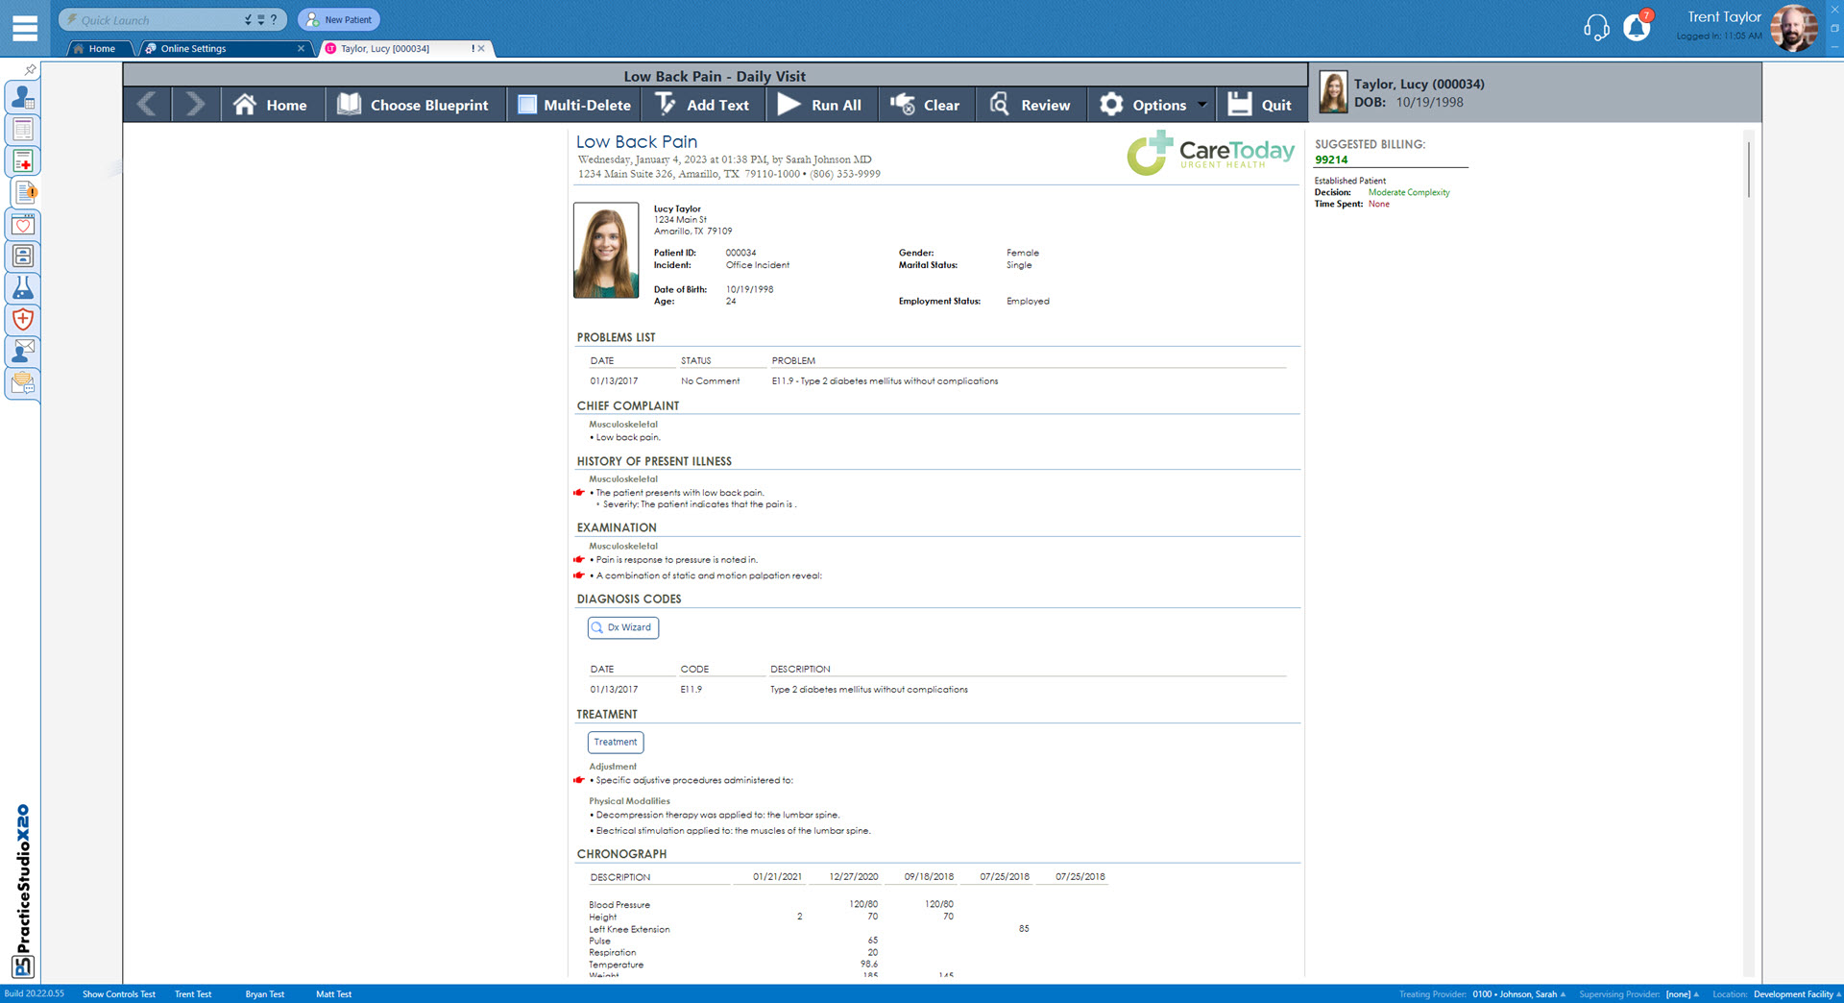
Task: Open the patient scheduling icon in sidebar
Action: click(23, 97)
